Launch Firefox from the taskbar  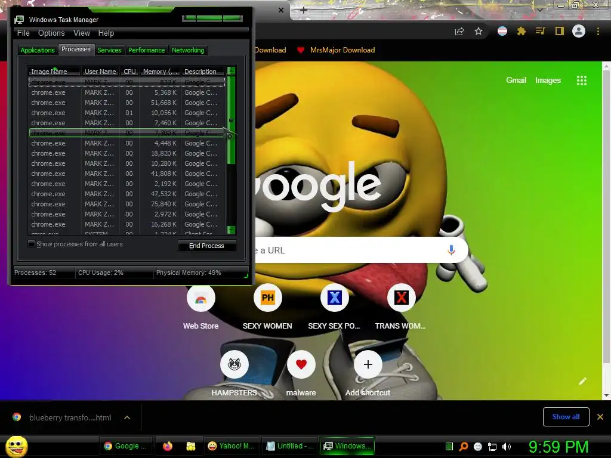click(x=168, y=446)
